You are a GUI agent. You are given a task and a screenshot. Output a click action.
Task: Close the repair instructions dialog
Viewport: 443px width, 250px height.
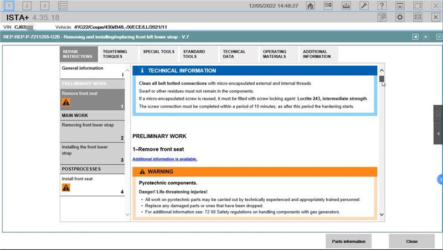(411, 241)
